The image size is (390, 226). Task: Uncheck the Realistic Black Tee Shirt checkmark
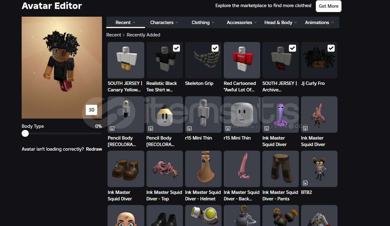pos(176,48)
